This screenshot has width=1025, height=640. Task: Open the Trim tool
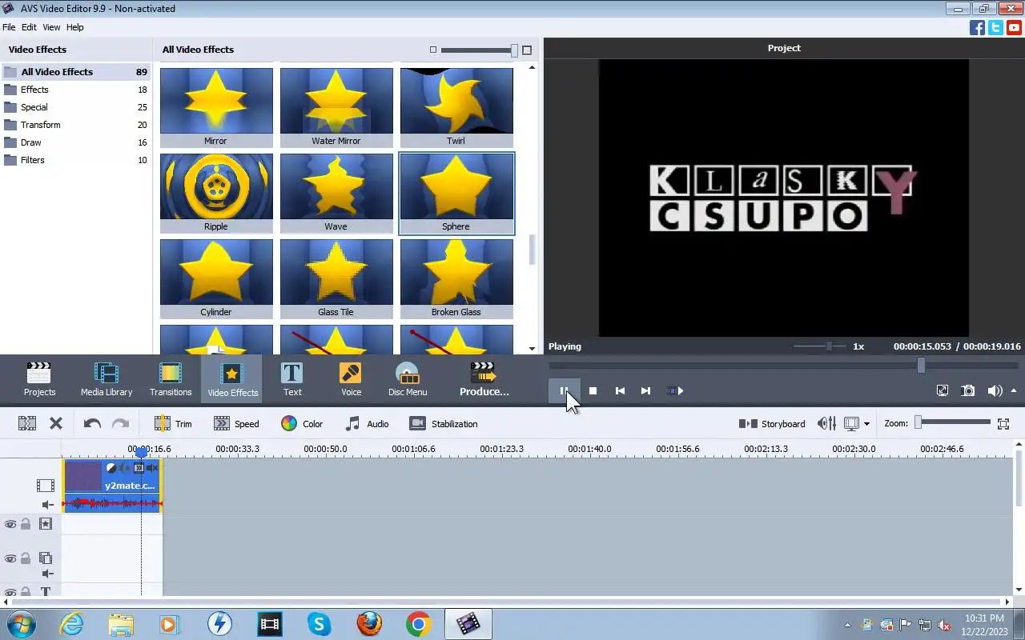point(173,424)
